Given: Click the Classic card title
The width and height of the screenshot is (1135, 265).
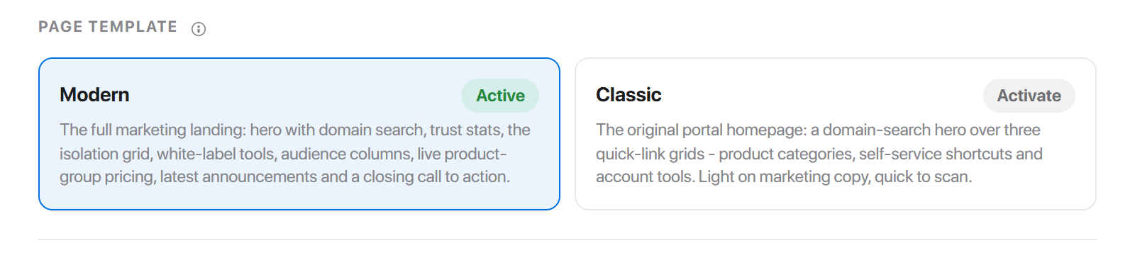Looking at the screenshot, I should pos(629,95).
